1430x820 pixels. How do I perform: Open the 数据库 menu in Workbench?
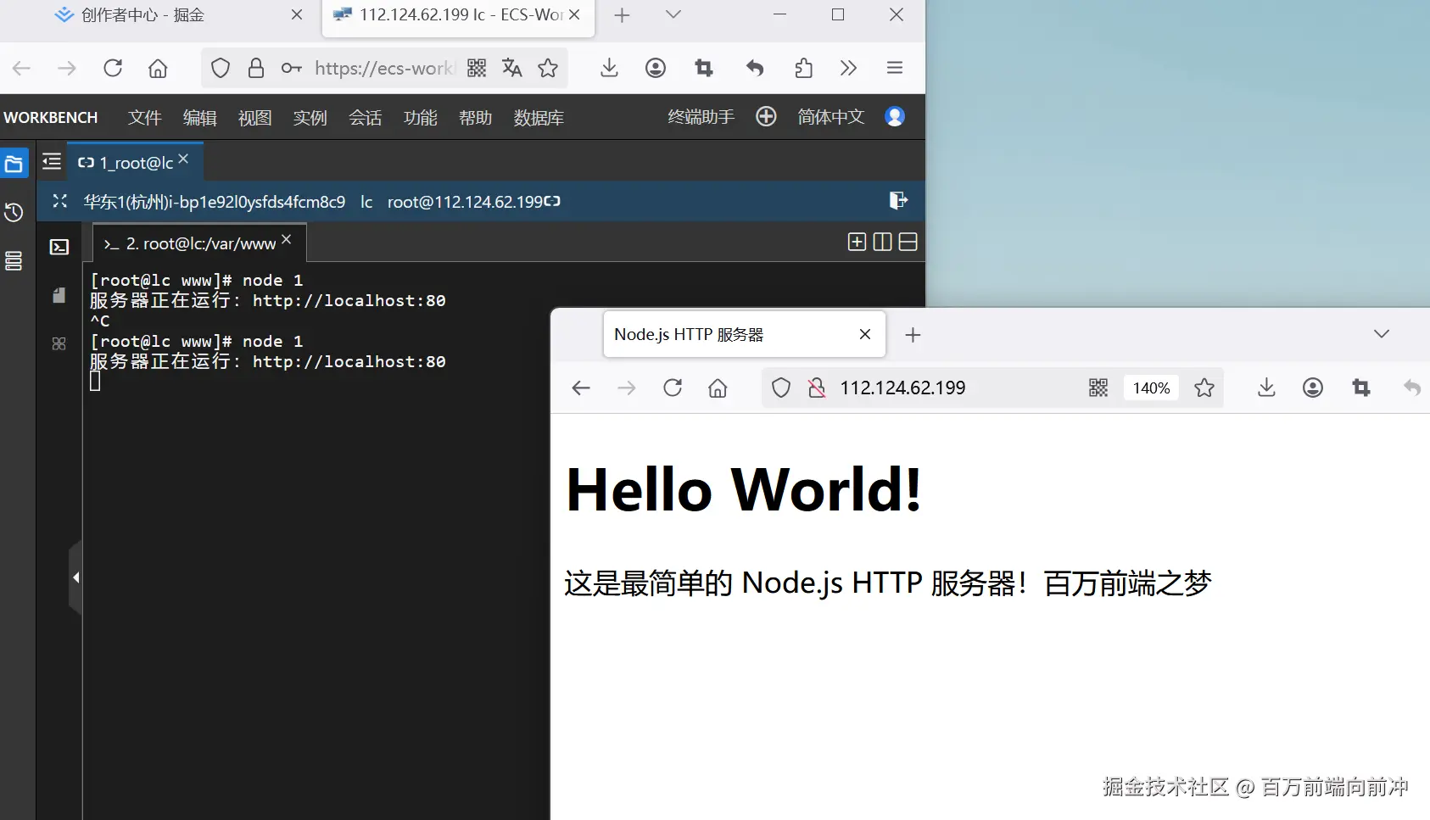tap(538, 118)
